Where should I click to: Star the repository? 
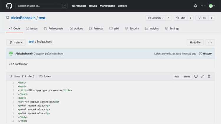pyautogui.click(x=181, y=18)
